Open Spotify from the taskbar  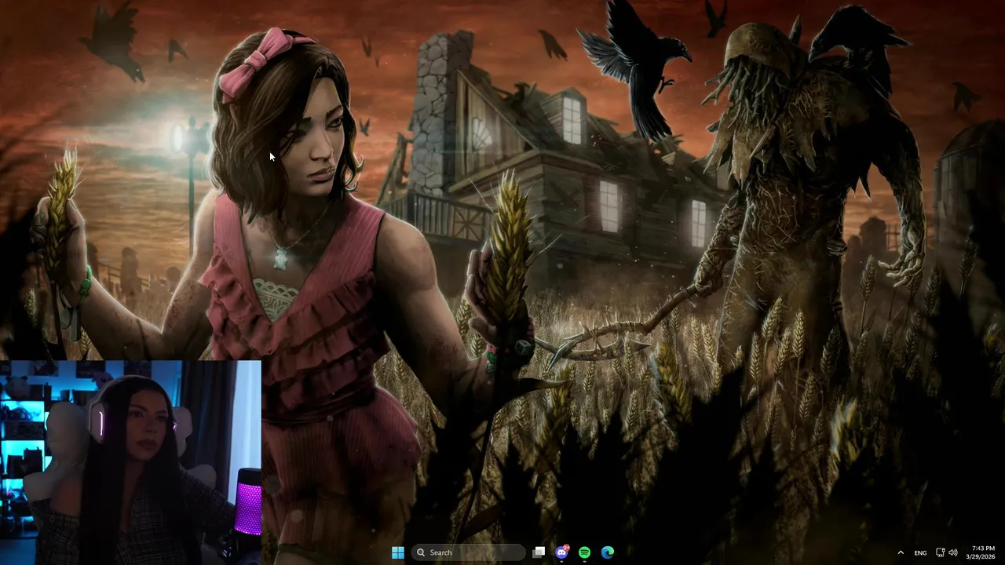[x=584, y=552]
